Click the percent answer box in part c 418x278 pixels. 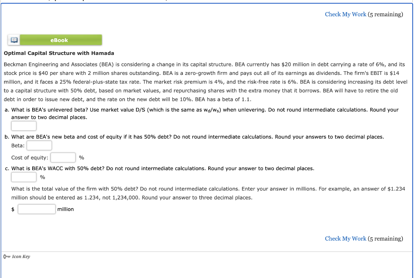pyautogui.click(x=23, y=177)
